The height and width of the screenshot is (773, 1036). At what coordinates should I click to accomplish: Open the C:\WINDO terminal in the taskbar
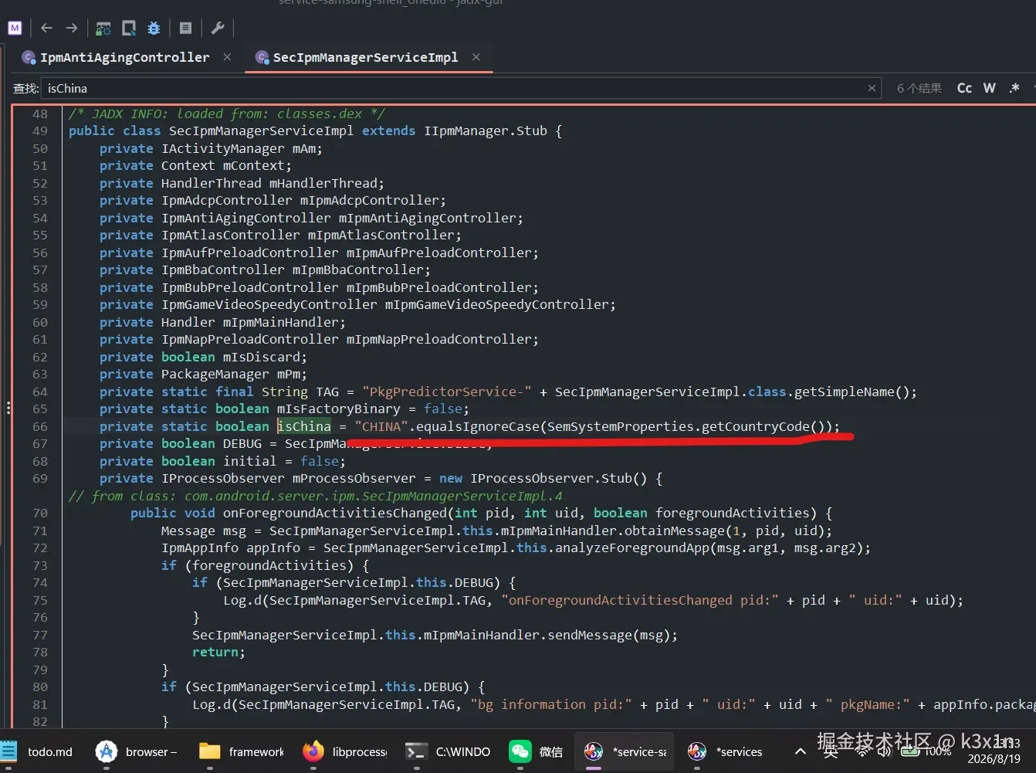(x=449, y=751)
